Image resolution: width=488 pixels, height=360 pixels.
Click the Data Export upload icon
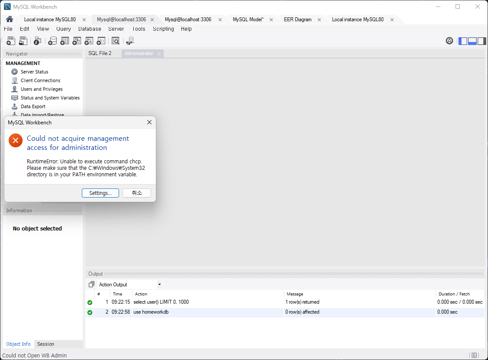pyautogui.click(x=15, y=107)
